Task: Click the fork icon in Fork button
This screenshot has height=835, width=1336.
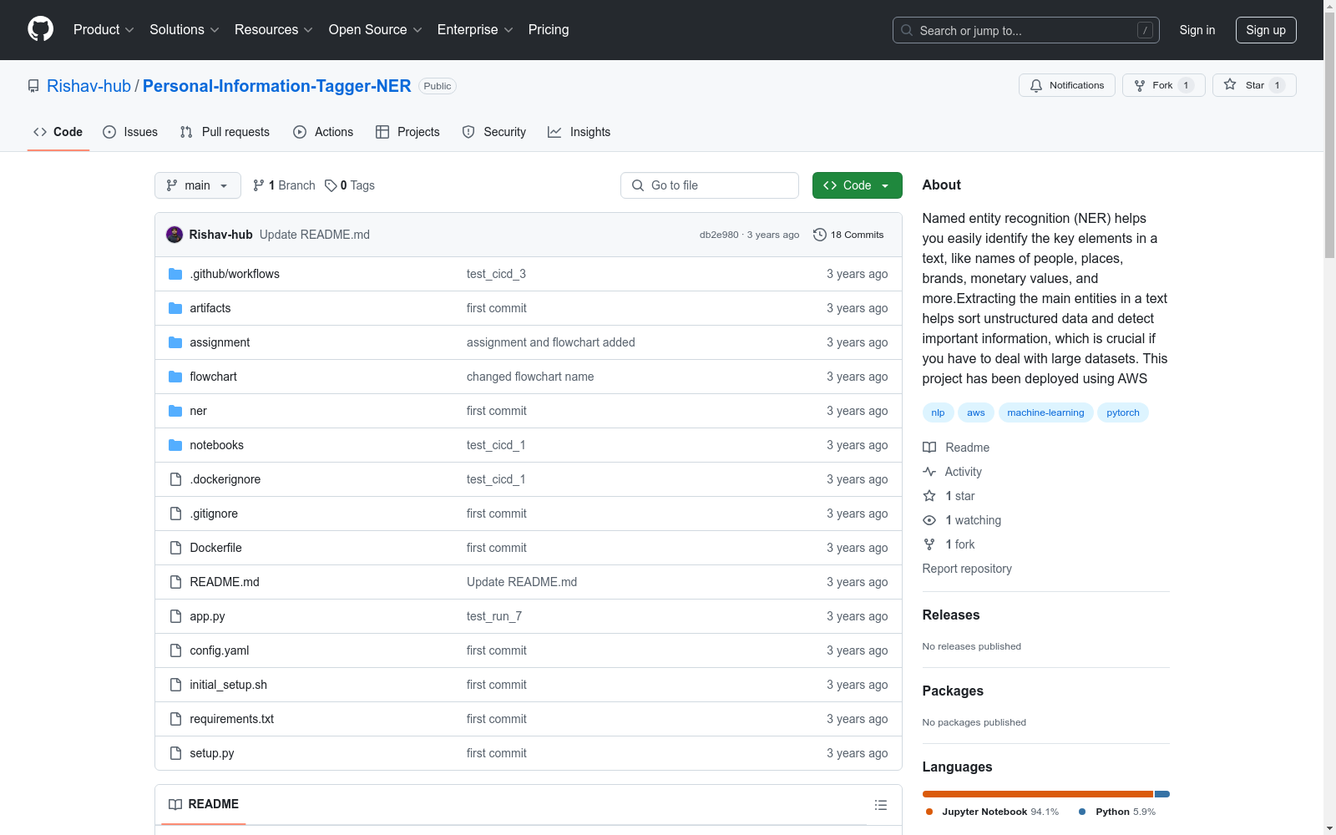Action: pos(1140,85)
